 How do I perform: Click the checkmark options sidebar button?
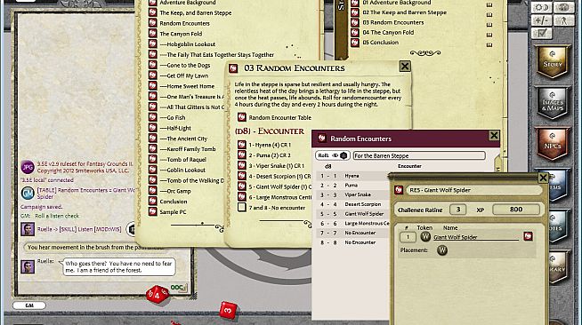[542, 34]
